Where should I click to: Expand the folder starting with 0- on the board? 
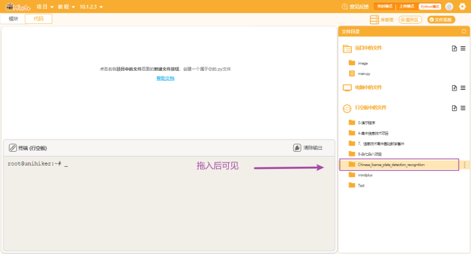362,123
